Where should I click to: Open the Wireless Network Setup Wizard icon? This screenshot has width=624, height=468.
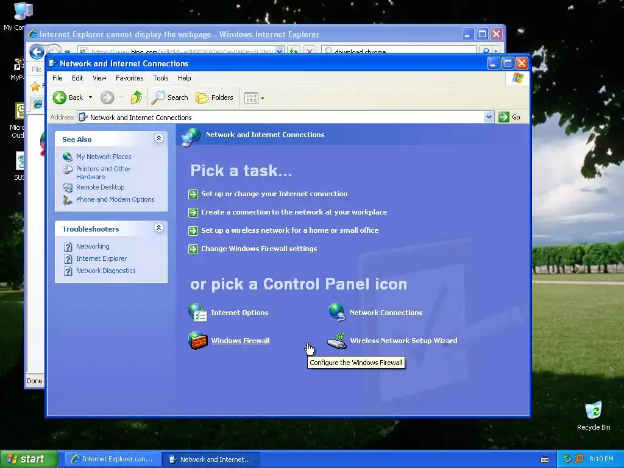pyautogui.click(x=337, y=341)
